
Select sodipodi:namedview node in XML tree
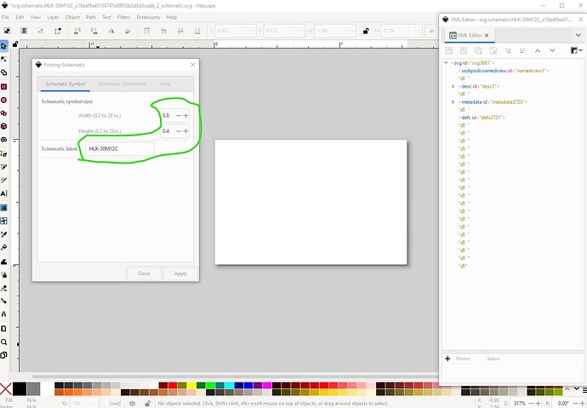click(x=503, y=71)
